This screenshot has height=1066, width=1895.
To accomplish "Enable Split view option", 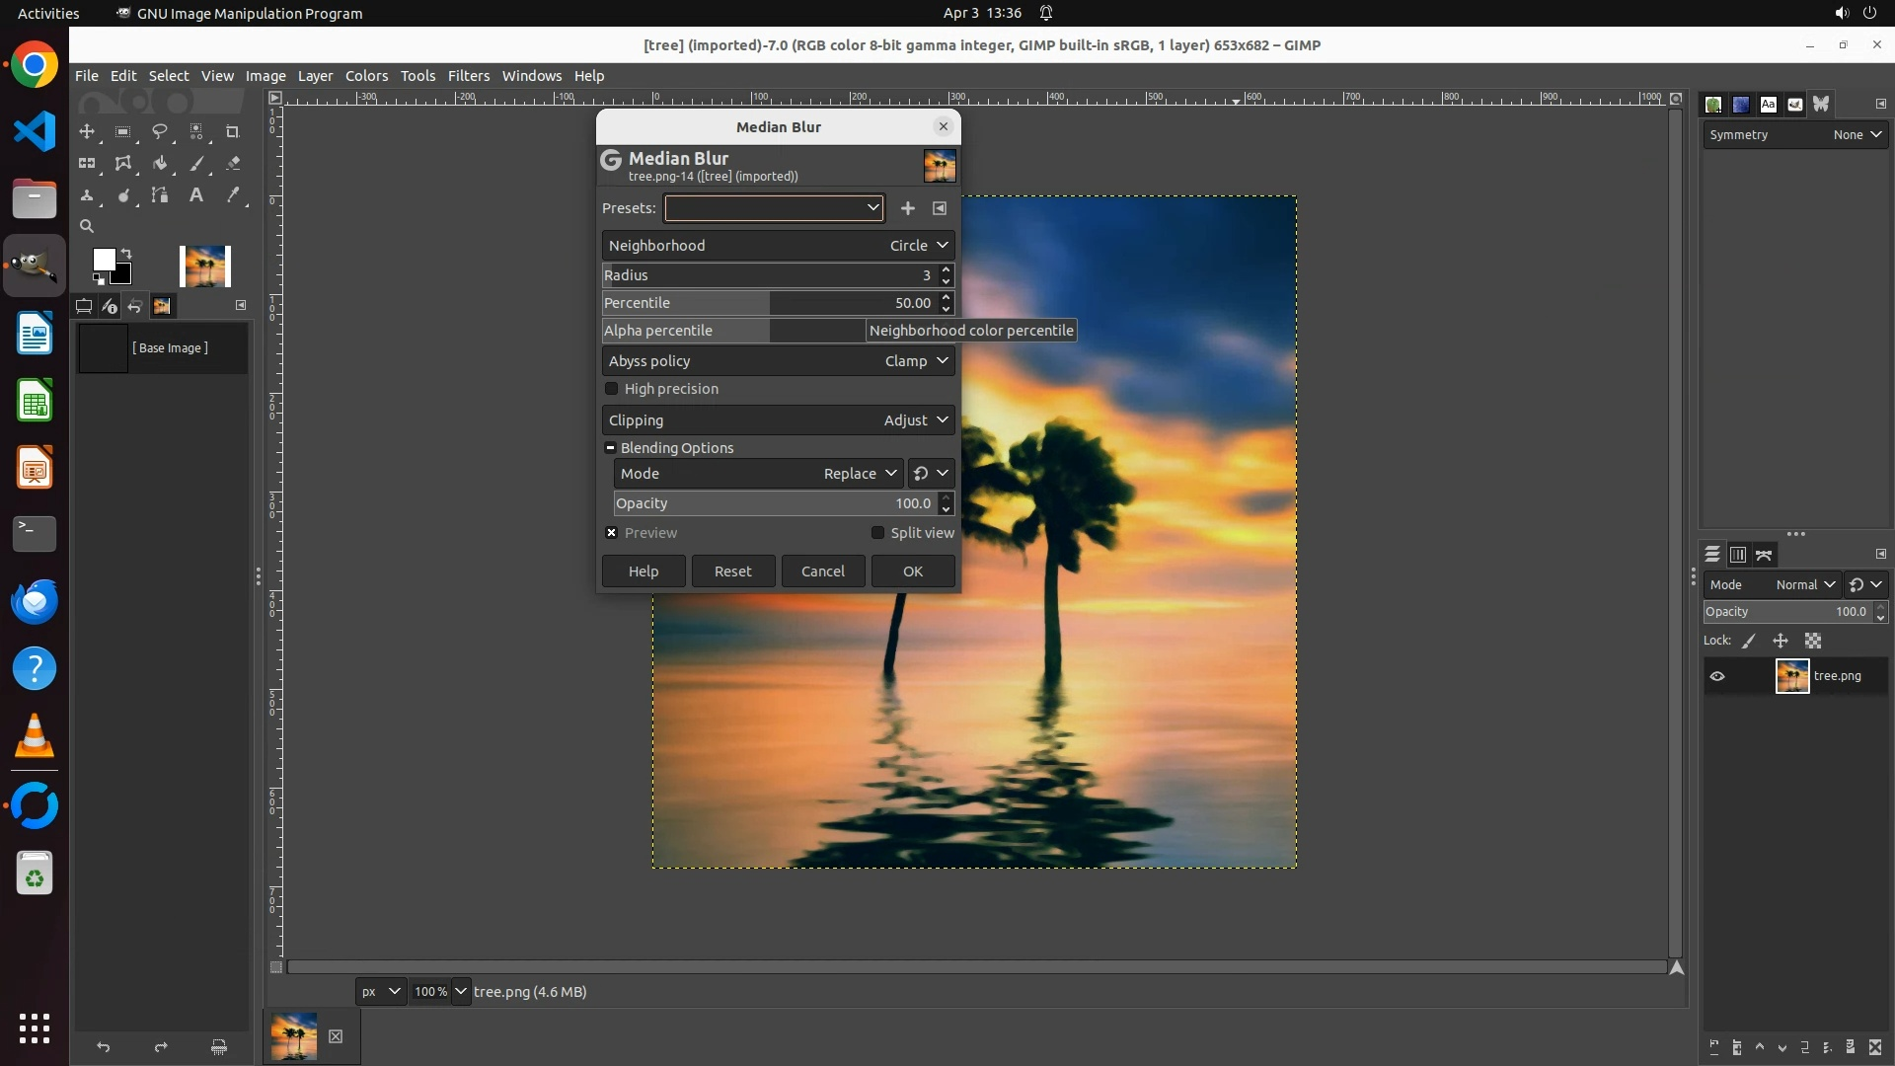I will pos(877,533).
